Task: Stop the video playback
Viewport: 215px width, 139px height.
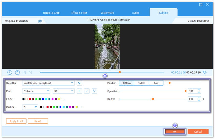Action: point(17,72)
